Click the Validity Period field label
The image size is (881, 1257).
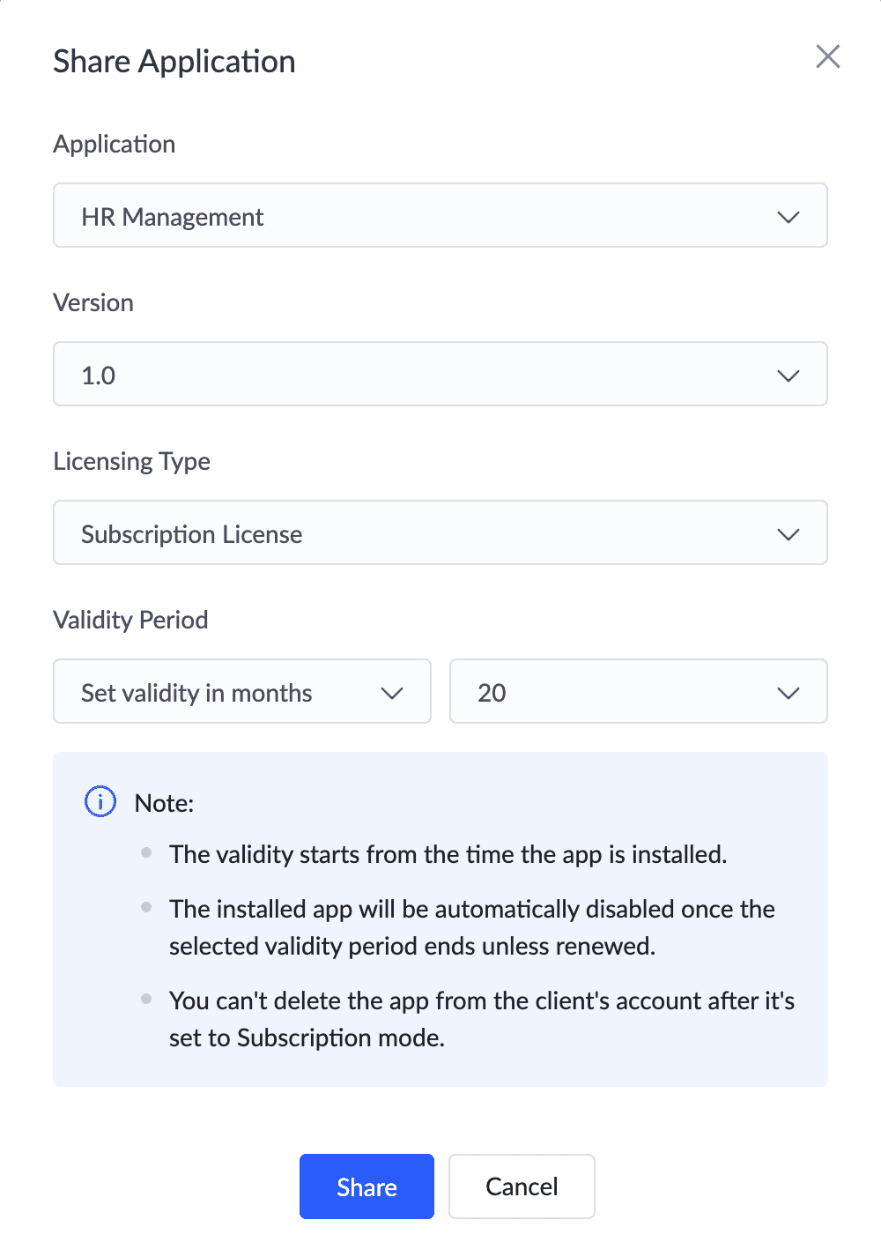(x=130, y=620)
